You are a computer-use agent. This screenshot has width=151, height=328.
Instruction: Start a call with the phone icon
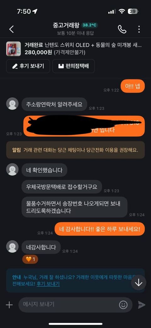coord(122,29)
